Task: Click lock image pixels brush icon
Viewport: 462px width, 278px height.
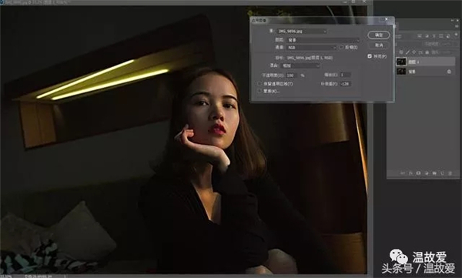Action: (x=408, y=52)
